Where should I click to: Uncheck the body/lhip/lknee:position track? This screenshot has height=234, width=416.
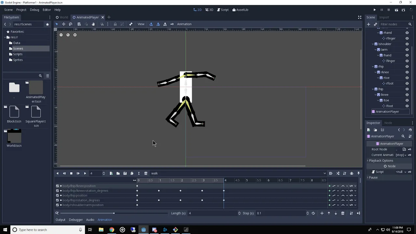click(x=58, y=186)
